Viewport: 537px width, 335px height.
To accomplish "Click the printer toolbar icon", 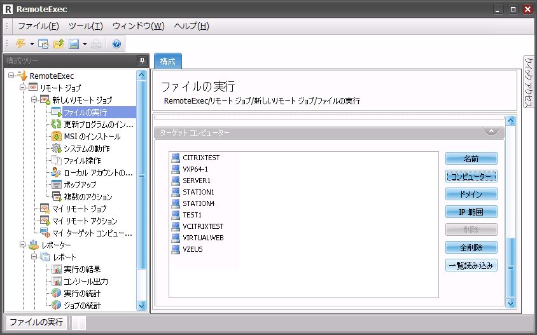I will point(96,44).
